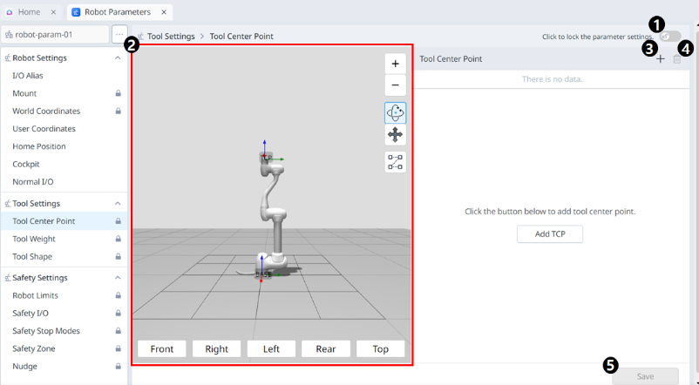Click the Add TCP button
Viewport: 699px width, 385px height.
pos(549,234)
